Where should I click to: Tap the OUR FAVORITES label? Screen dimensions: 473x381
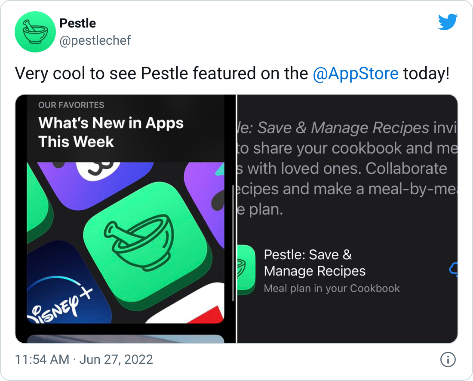[x=71, y=105]
